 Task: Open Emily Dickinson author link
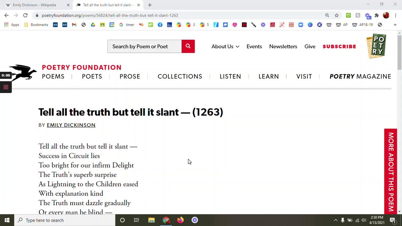tap(71, 125)
